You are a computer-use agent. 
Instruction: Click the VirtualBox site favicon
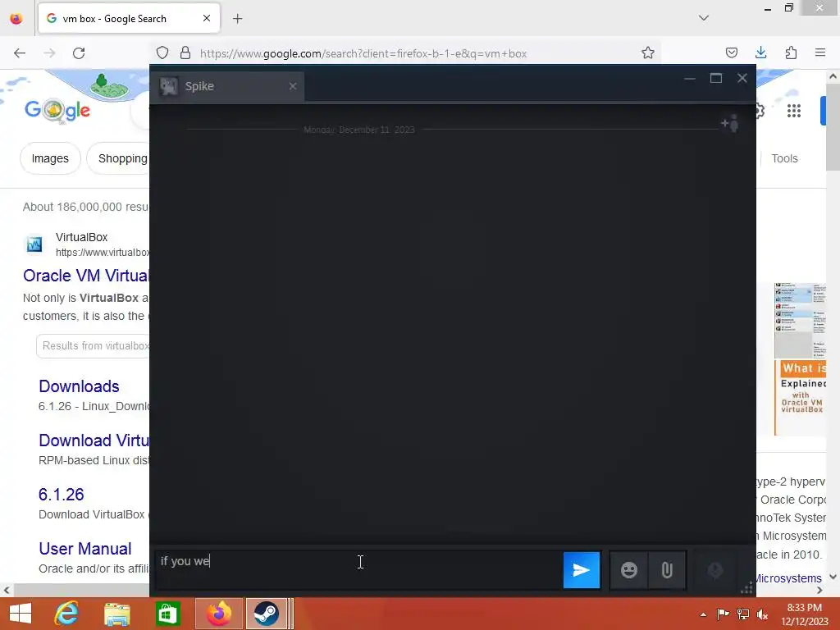pyautogui.click(x=34, y=244)
